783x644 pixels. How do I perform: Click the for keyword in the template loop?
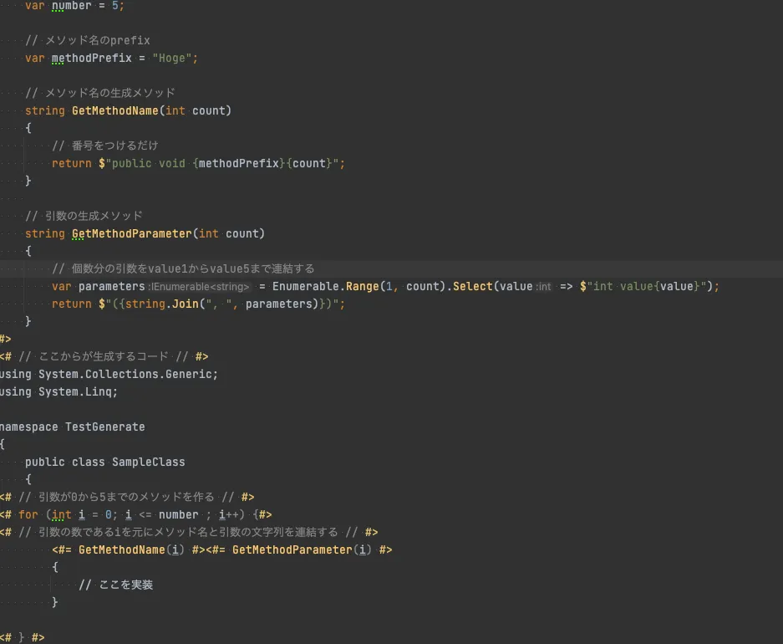point(28,514)
